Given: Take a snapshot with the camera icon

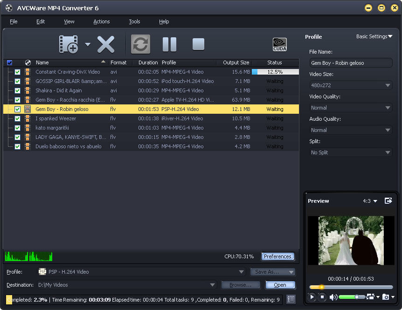Looking at the screenshot, I should click(386, 297).
